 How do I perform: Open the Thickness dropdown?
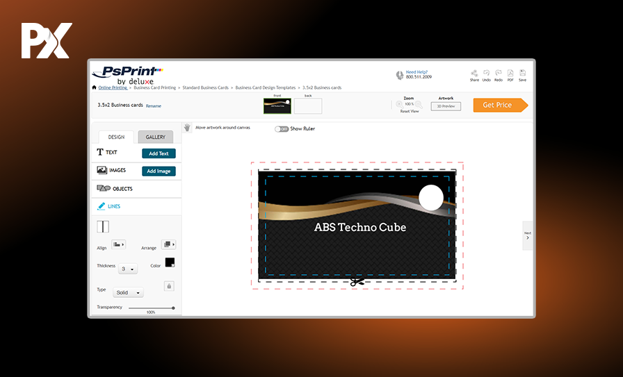(x=128, y=269)
